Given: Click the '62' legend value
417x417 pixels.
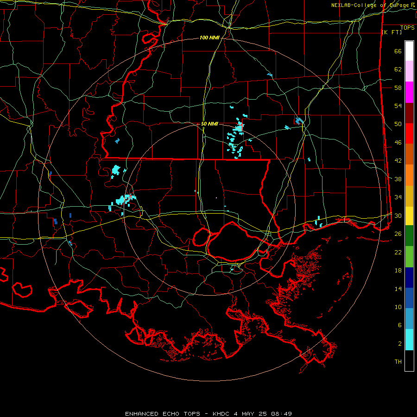Looking at the screenshot, I should [x=398, y=69].
